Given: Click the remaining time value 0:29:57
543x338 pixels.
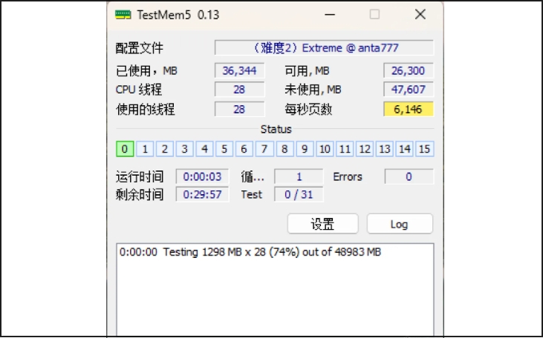Looking at the screenshot, I should click(x=202, y=195).
